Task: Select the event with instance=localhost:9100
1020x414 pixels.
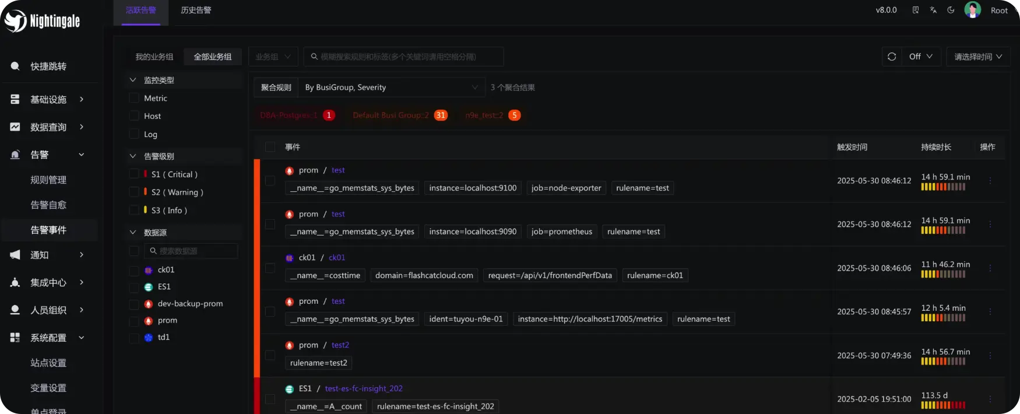Action: (270, 181)
